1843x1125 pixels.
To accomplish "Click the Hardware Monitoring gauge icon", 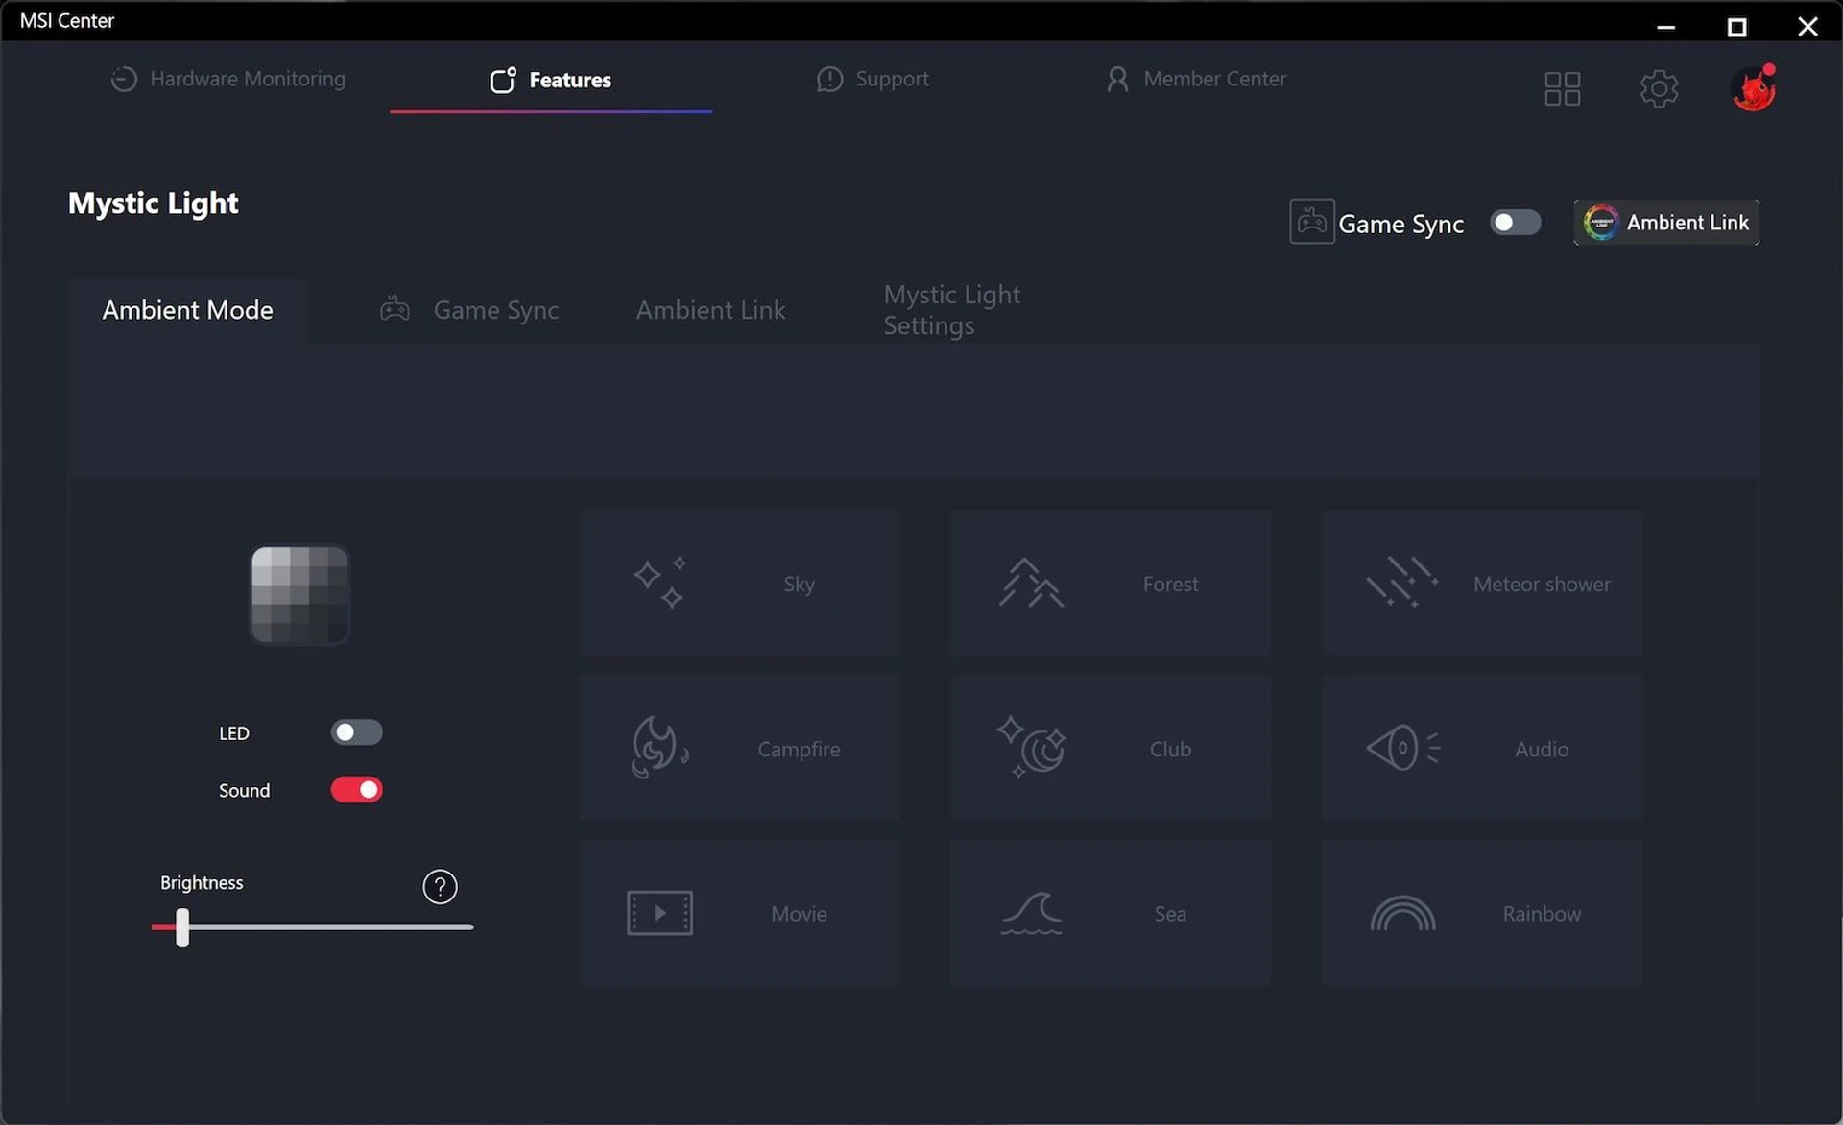I will coord(124,79).
